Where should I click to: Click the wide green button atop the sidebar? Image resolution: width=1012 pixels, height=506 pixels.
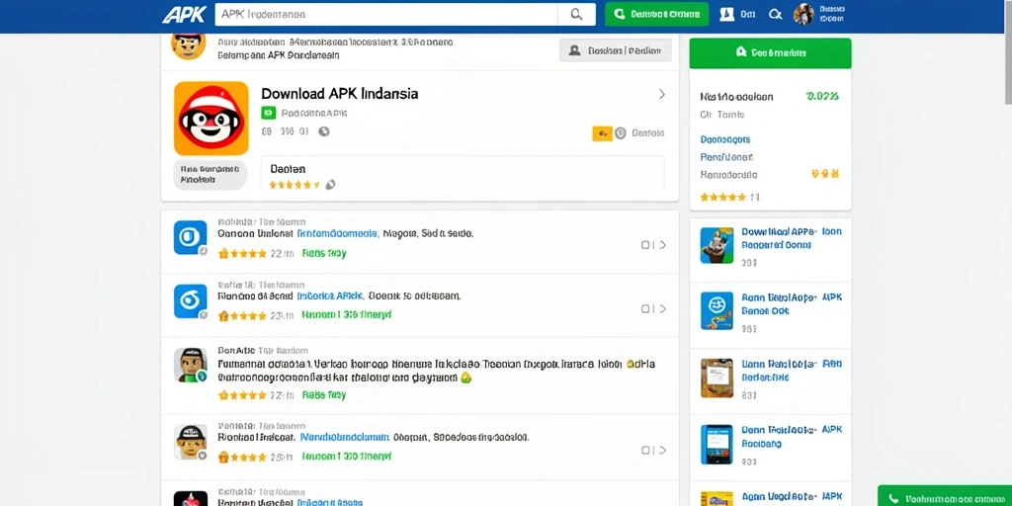click(x=770, y=53)
